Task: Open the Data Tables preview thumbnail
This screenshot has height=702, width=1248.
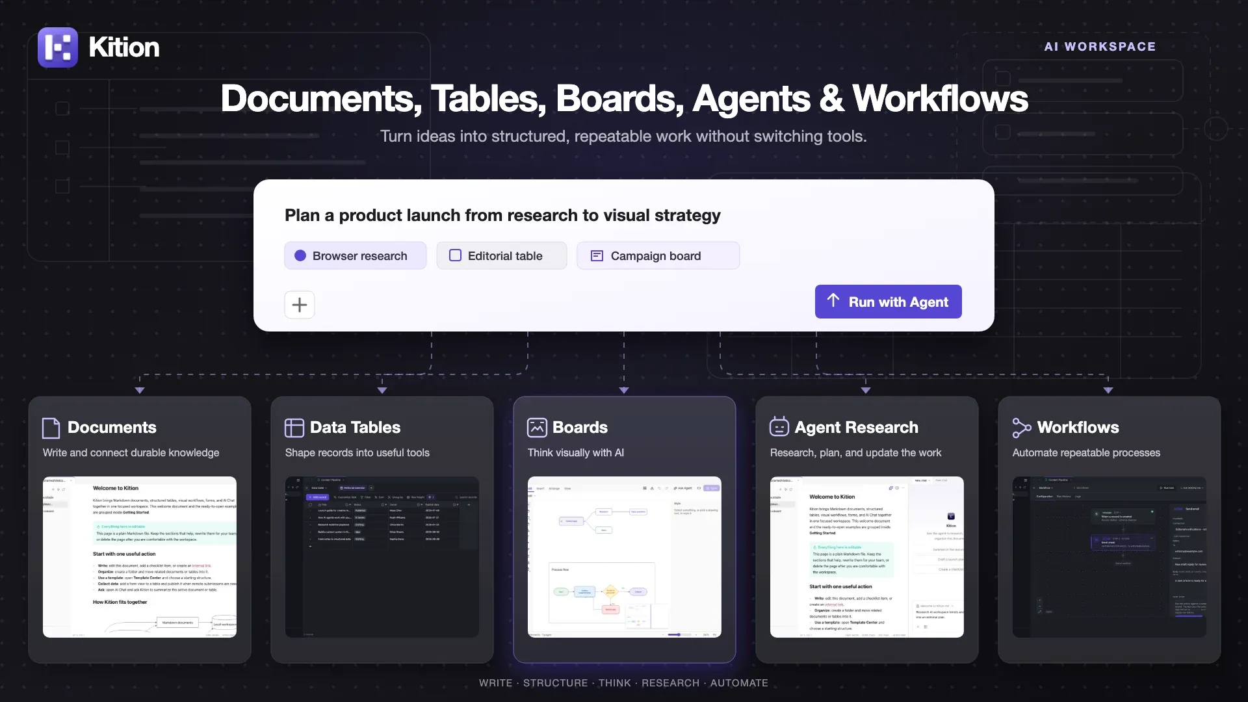Action: click(382, 557)
